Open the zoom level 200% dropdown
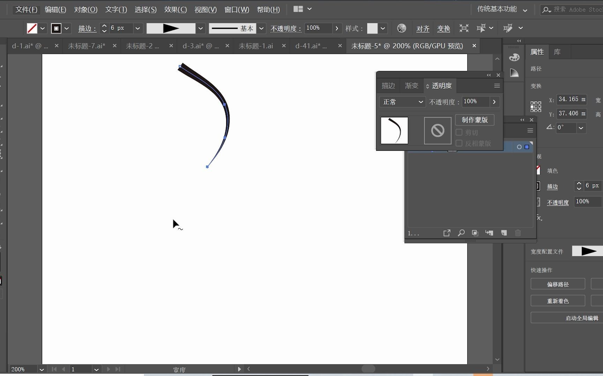603x376 pixels. coord(42,369)
